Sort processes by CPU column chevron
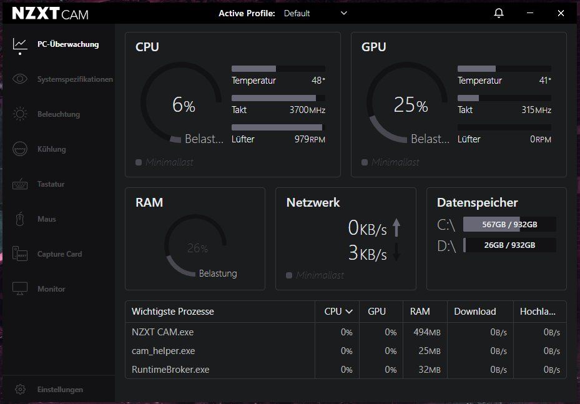Image resolution: width=580 pixels, height=404 pixels. coord(349,312)
